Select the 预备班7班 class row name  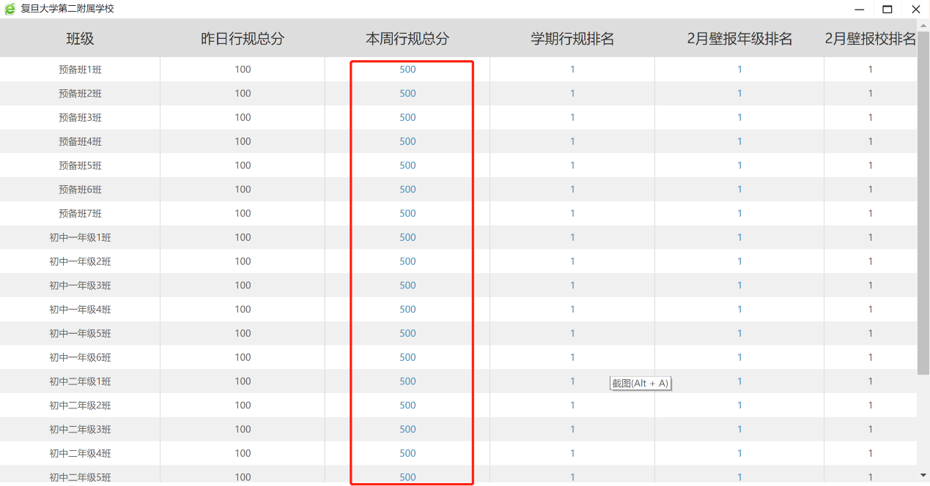click(80, 214)
